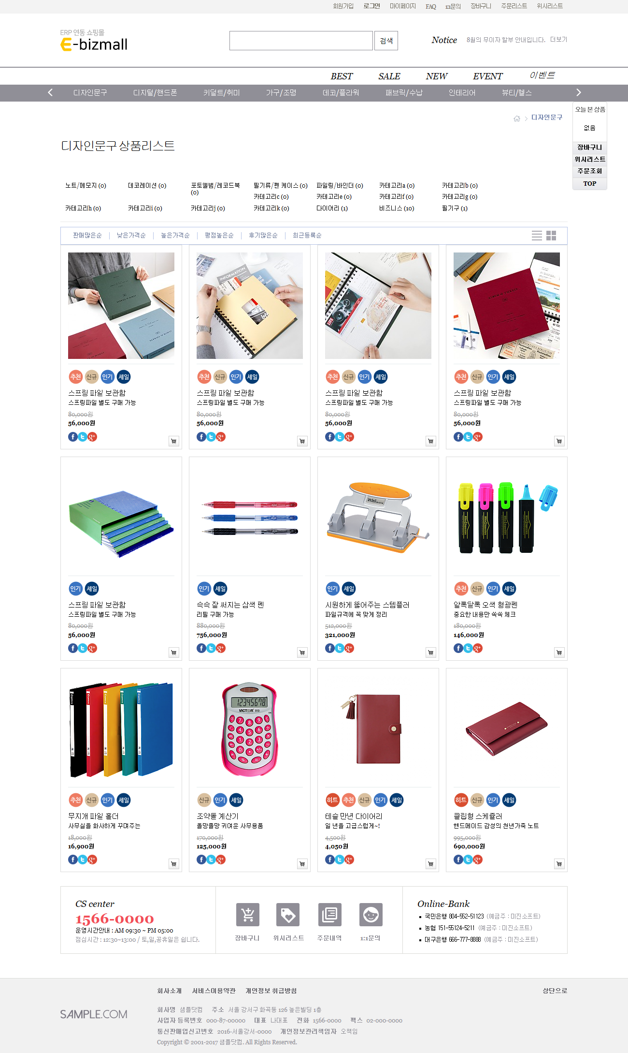The width and height of the screenshot is (628, 1053).
Task: Switch to list view layout icon
Action: (x=537, y=236)
